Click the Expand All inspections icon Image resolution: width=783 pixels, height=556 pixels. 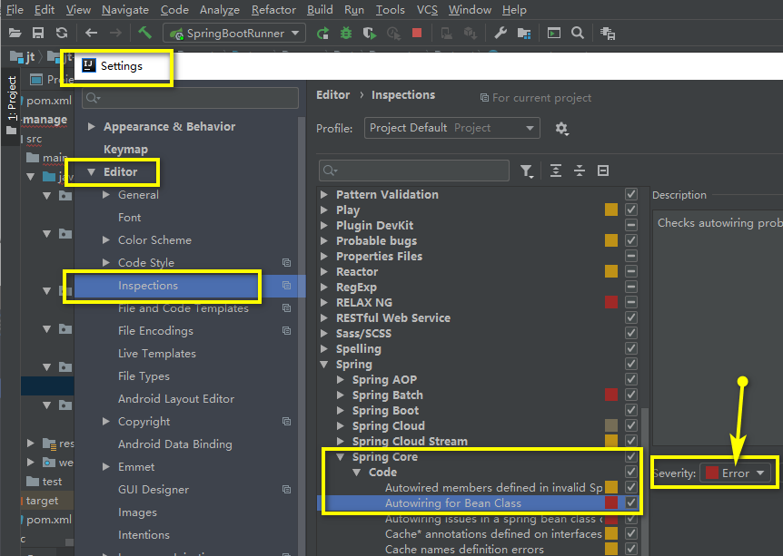[556, 171]
